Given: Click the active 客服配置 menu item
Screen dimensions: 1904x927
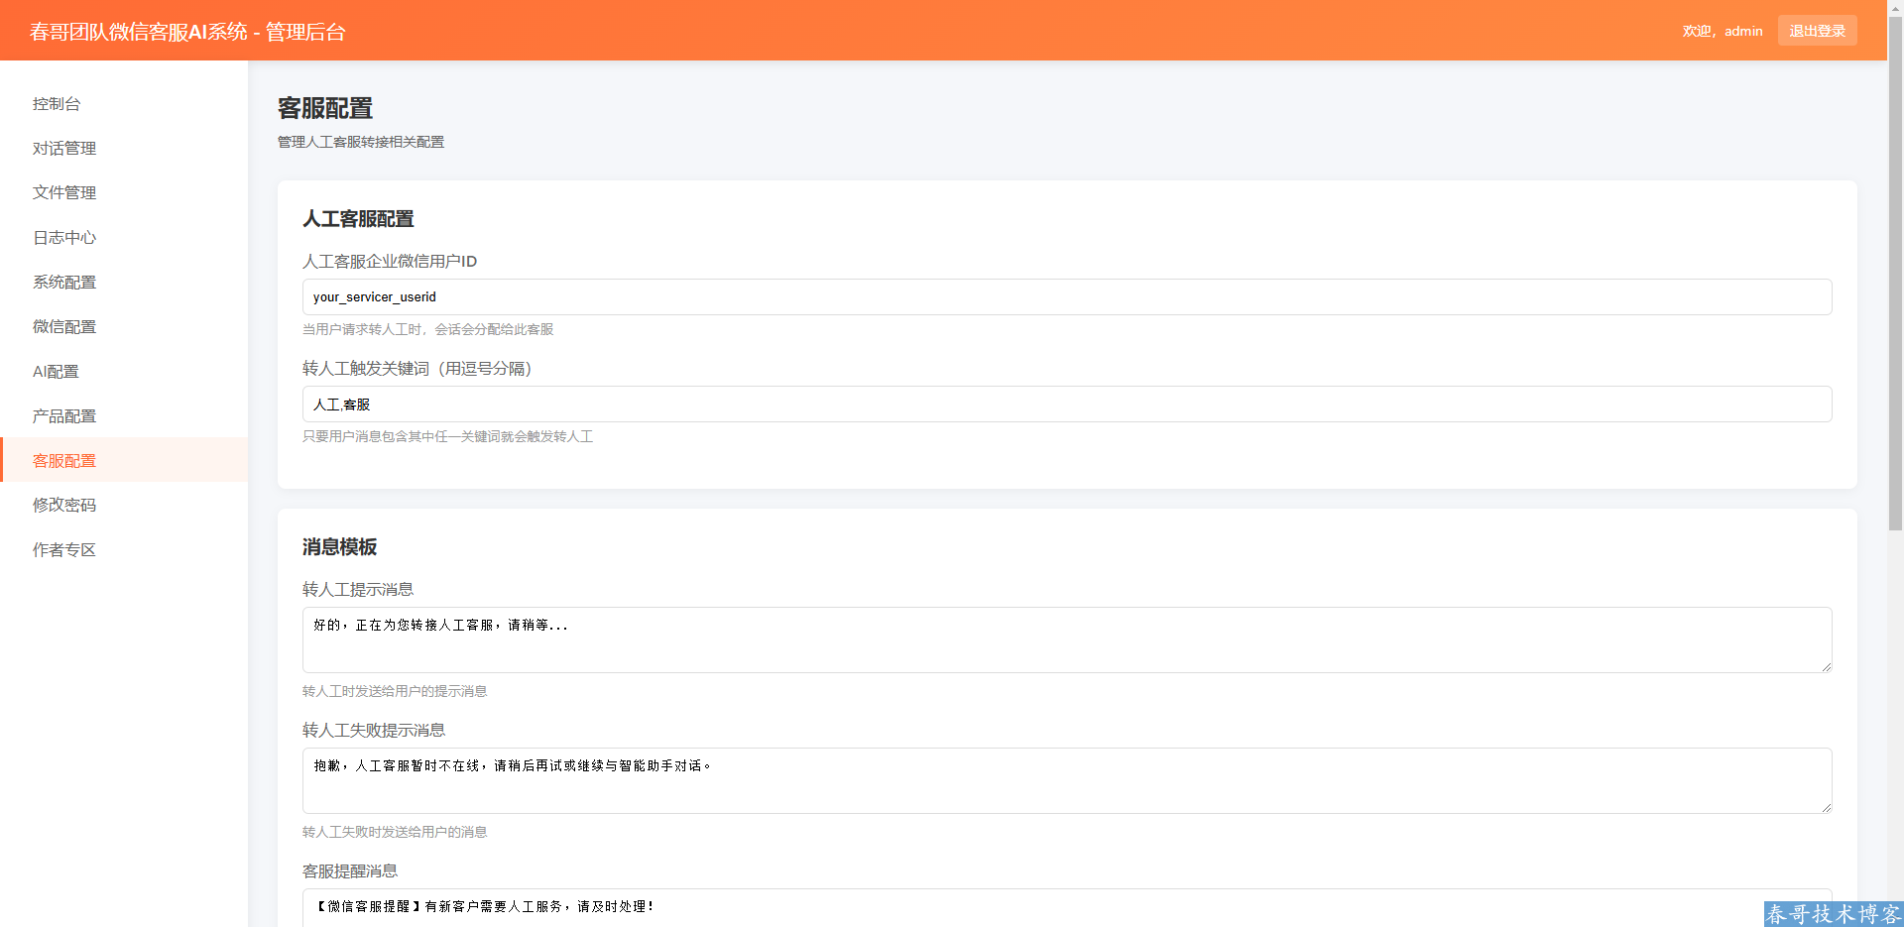Looking at the screenshot, I should coord(64,461).
